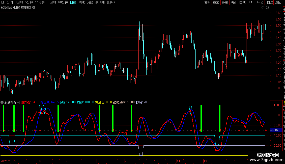Click the 返回 back button
285x164 pixels.
[278, 2]
